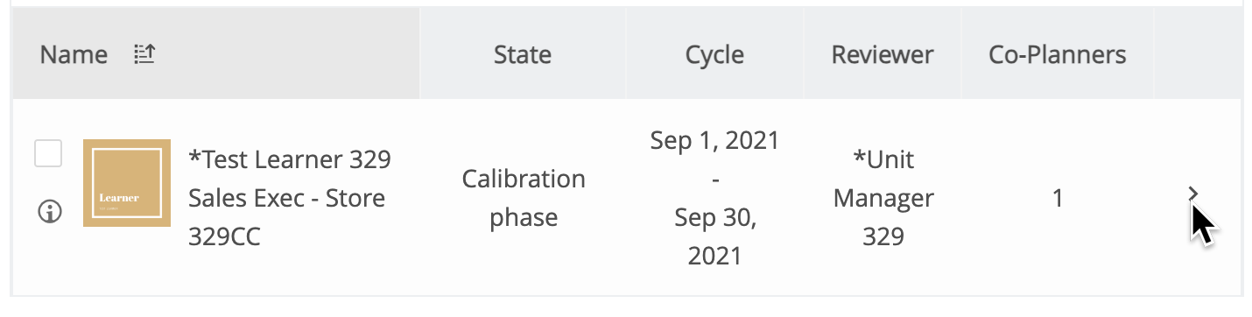Viewport: 1252px width, 317px height.
Task: Open the info icon under the checkbox
Action: [x=49, y=211]
